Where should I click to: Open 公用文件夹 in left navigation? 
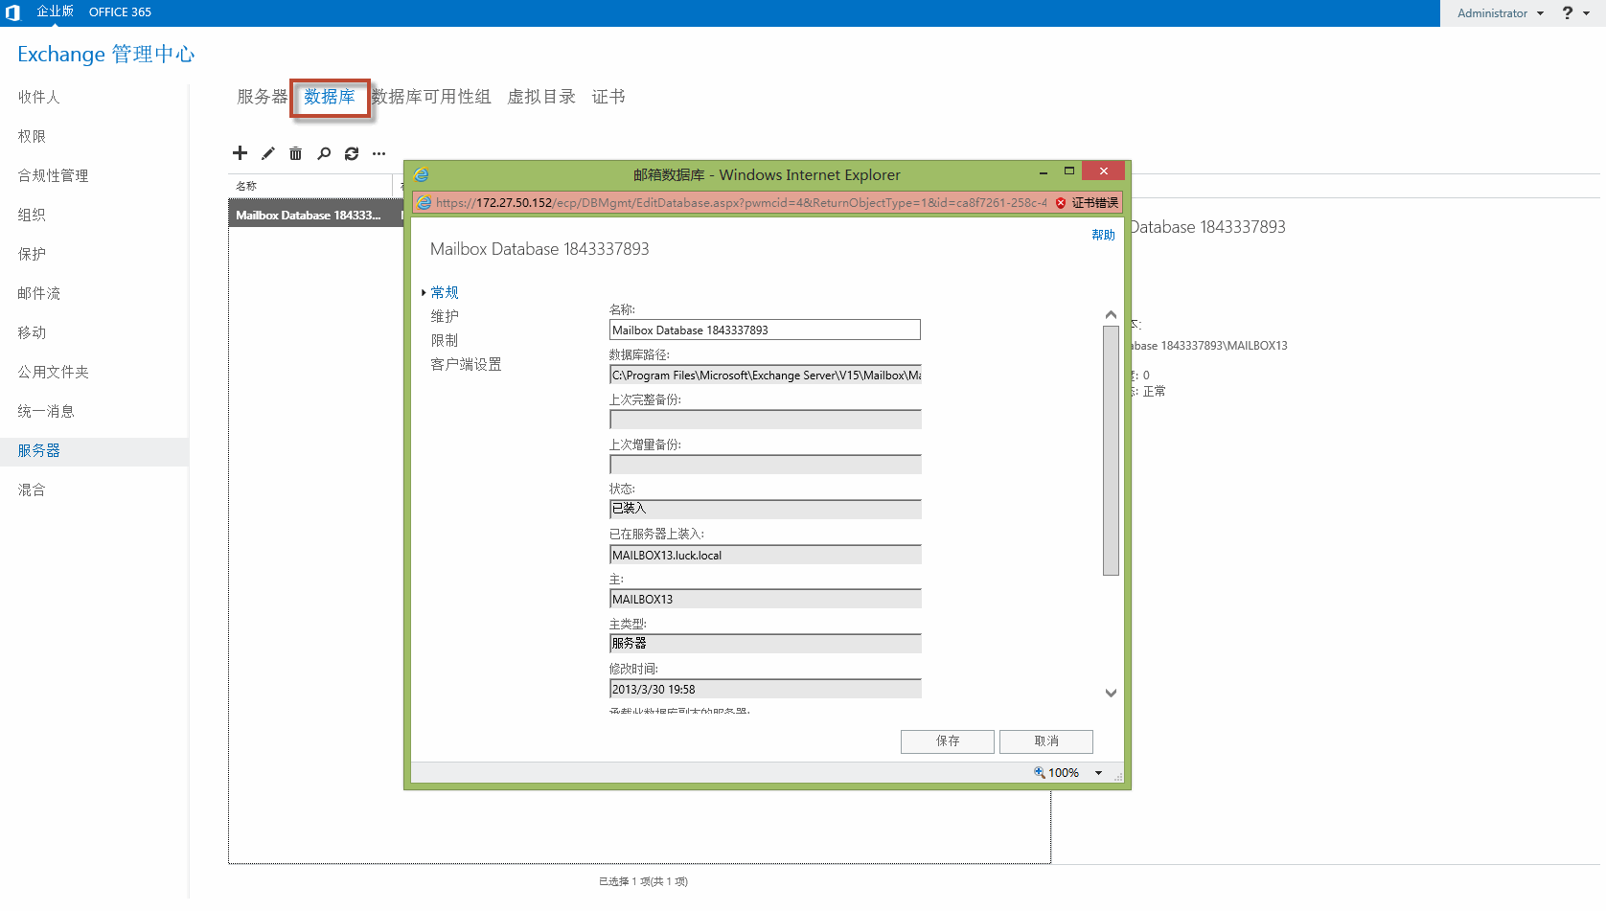(54, 372)
